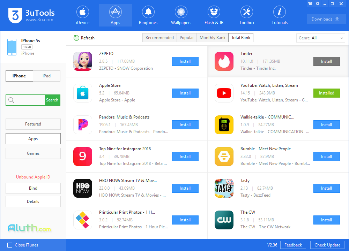The height and width of the screenshot is (251, 349).
Task: Click the Refresh icon
Action: tap(76, 38)
